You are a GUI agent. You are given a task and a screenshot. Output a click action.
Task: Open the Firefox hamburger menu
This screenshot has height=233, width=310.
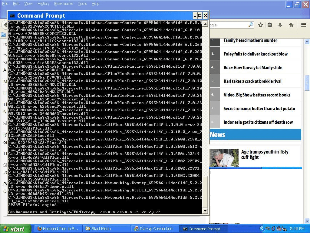point(303,25)
